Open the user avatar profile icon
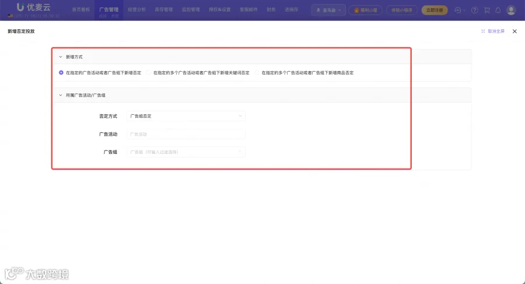 (511, 10)
